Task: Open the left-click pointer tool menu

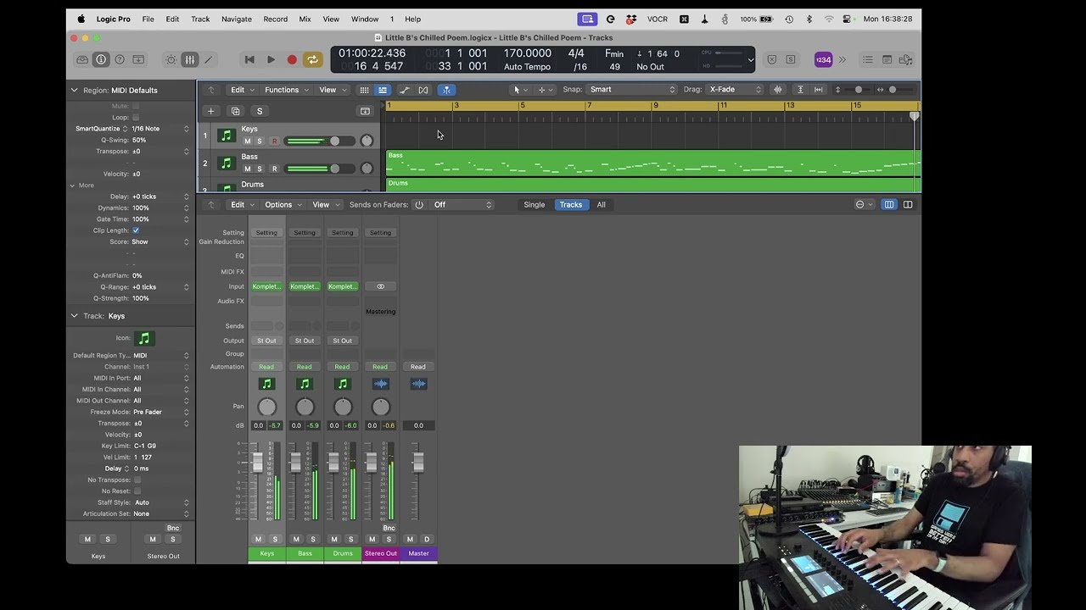Action: click(x=519, y=90)
